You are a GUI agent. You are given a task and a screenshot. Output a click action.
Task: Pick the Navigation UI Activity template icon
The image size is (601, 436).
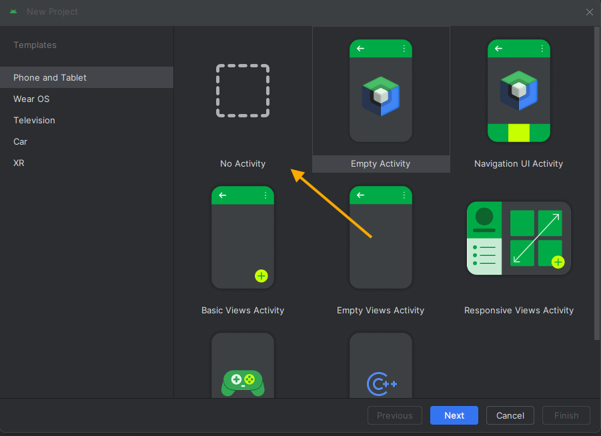(x=518, y=91)
